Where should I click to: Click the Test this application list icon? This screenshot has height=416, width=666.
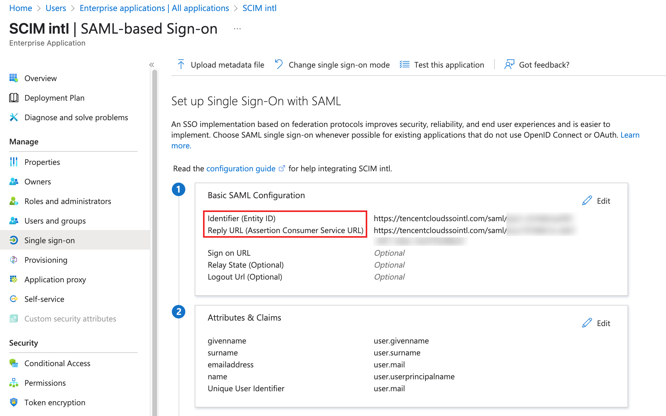tap(405, 65)
